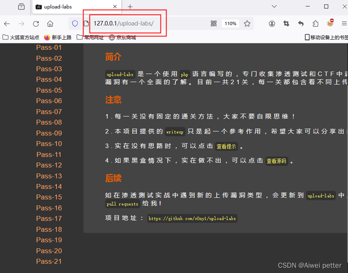Close the upload-labs tab
The image size is (348, 273).
click(115, 7)
